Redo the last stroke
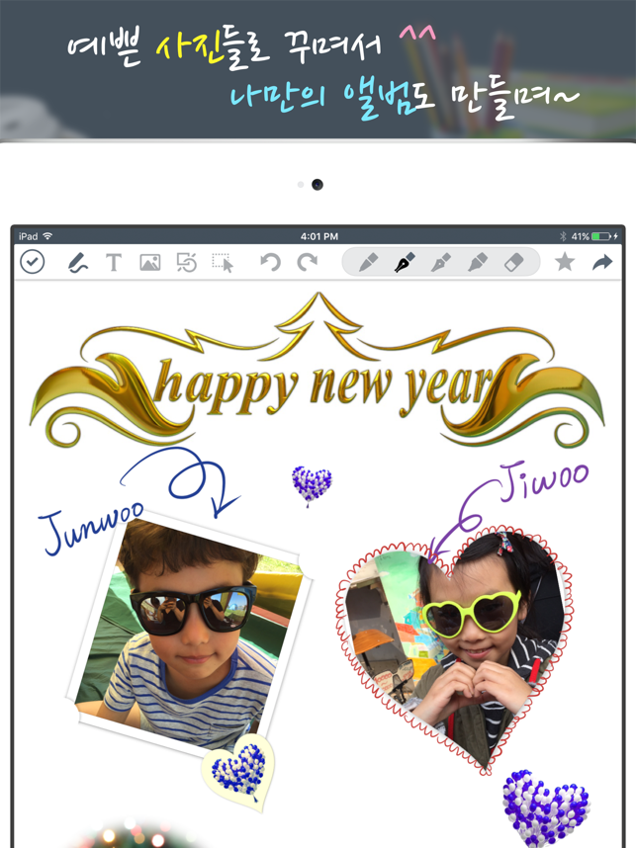 (307, 262)
